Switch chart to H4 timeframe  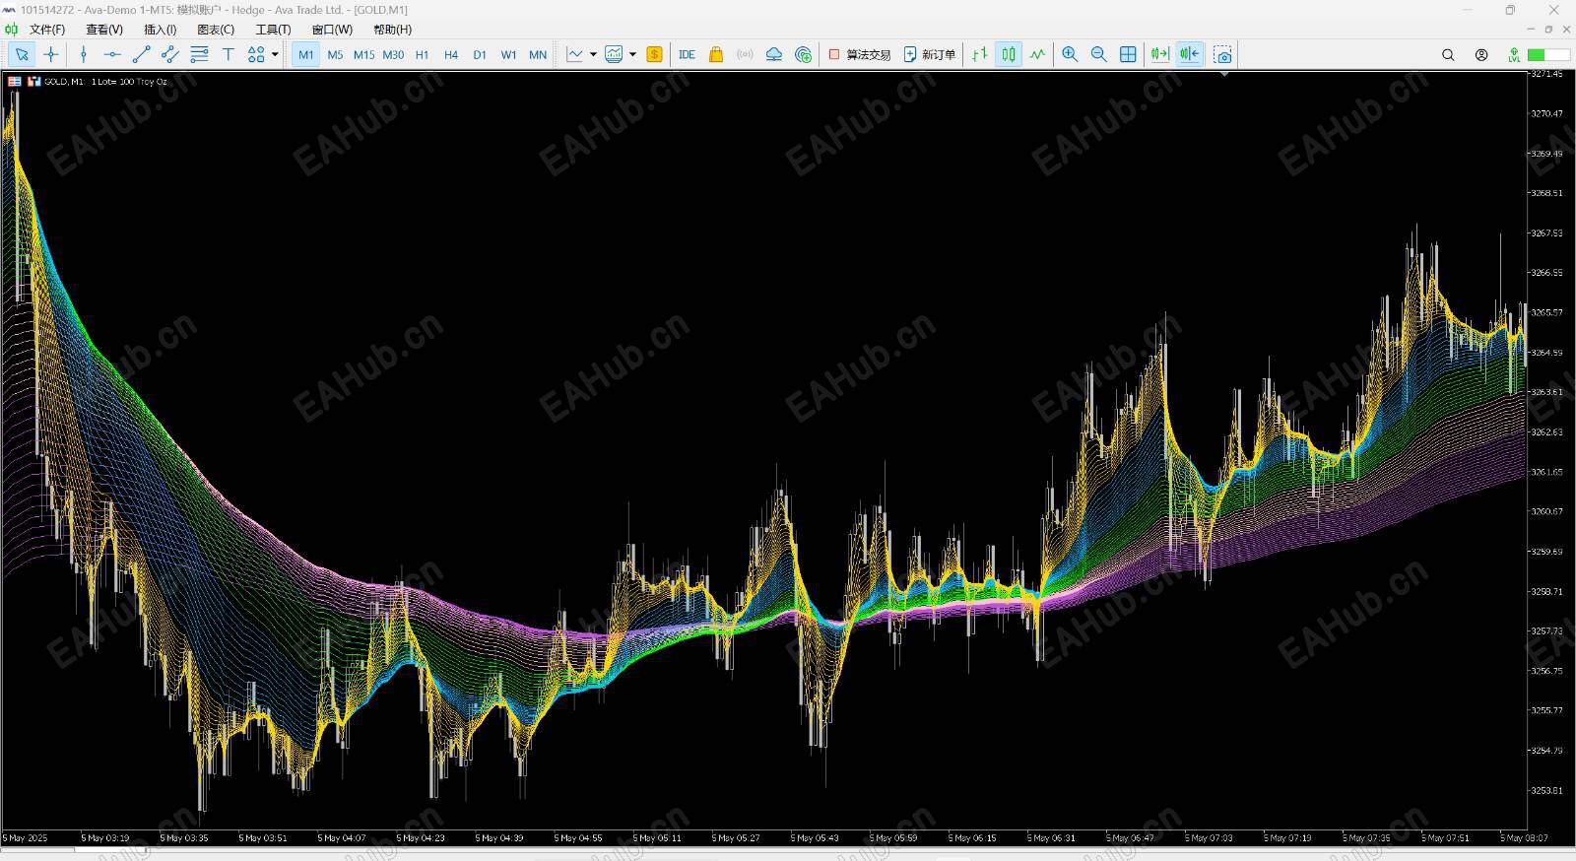(x=451, y=55)
